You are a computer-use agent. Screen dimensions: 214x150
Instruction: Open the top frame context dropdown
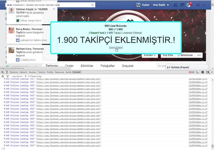click(x=19, y=76)
